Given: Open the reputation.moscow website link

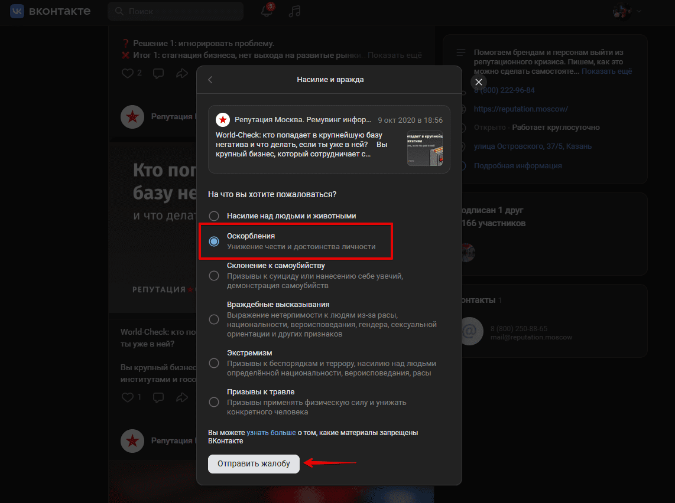Looking at the screenshot, I should point(521,109).
